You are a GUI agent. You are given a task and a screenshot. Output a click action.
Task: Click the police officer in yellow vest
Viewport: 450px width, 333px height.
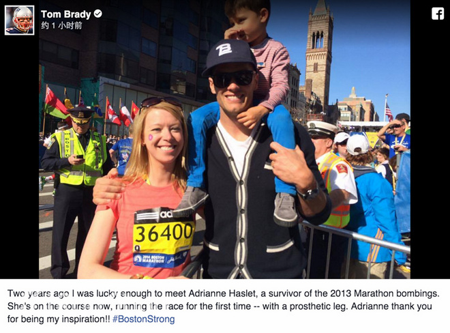pyautogui.click(x=76, y=190)
